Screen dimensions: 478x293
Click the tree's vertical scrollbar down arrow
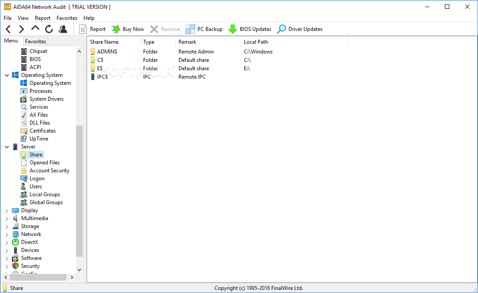[x=79, y=270]
